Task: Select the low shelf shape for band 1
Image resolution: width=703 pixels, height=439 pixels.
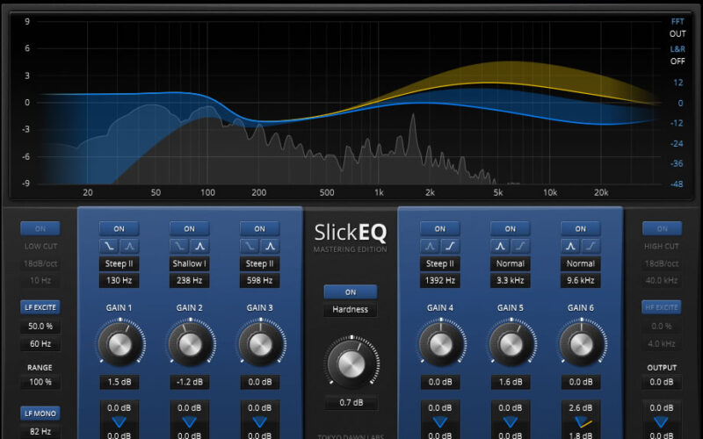Action: click(x=109, y=246)
